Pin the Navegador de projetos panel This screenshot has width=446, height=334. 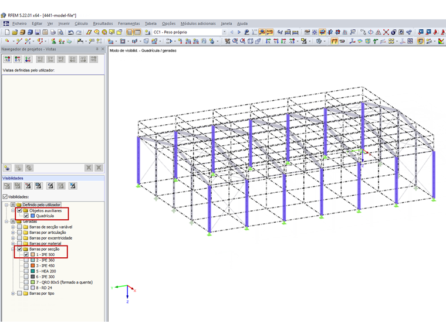(97, 49)
